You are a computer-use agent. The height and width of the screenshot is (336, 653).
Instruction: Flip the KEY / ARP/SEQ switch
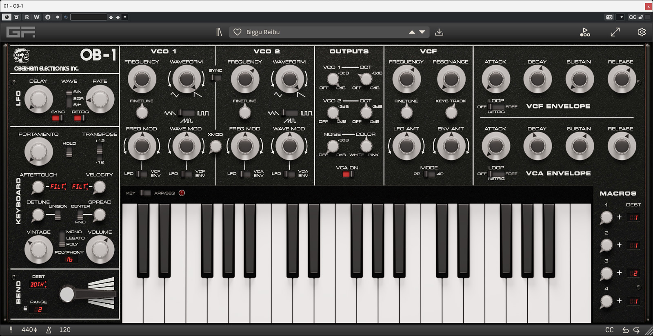pos(145,193)
